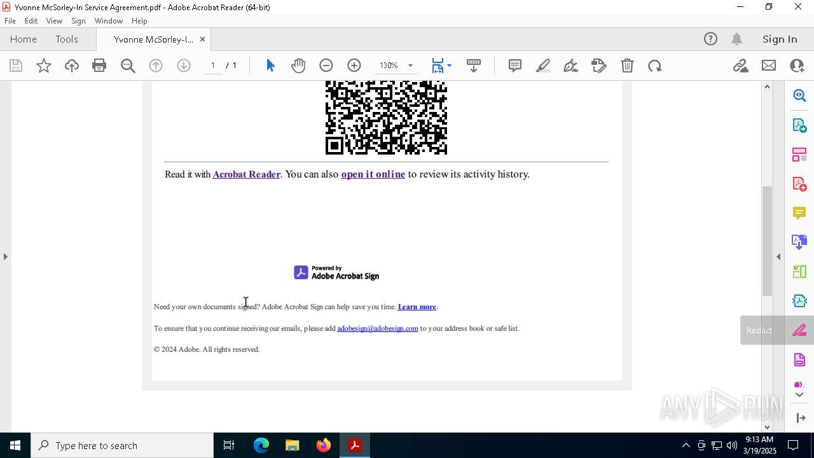Open the Fill & Sign pen tool
The width and height of the screenshot is (814, 458).
tap(571, 66)
